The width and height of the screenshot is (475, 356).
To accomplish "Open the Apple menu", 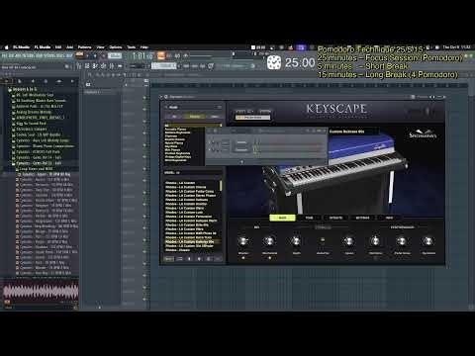I will (6, 47).
